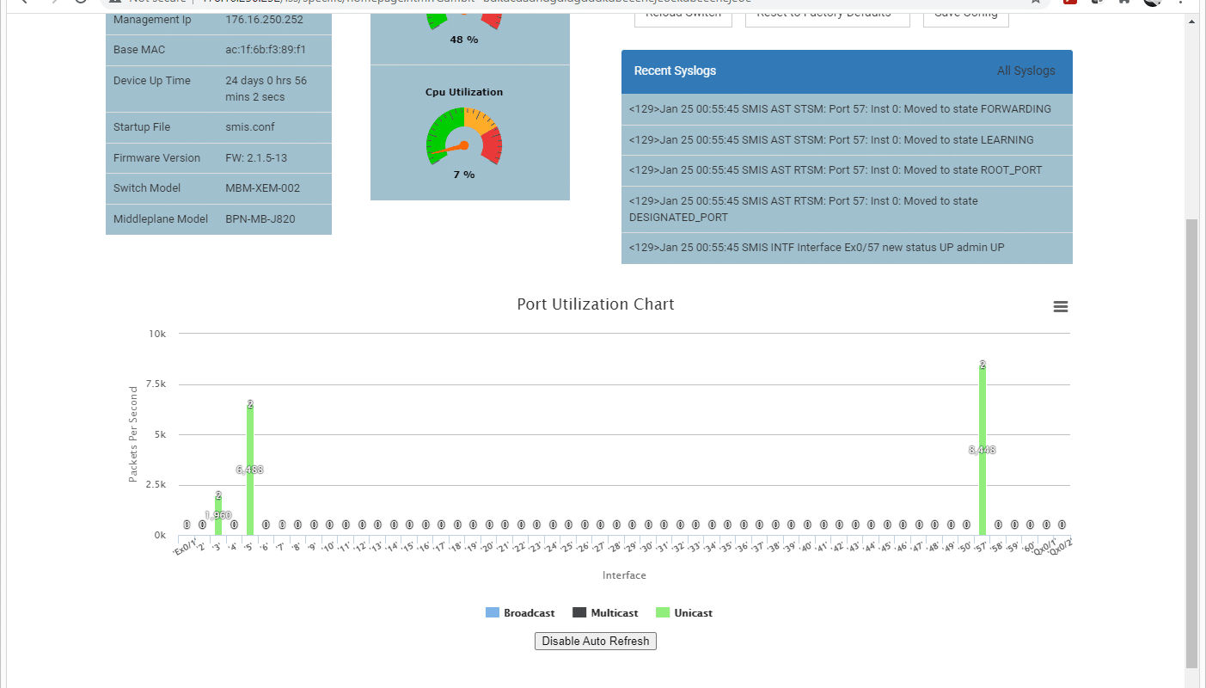Click the port 3 unicast bar

click(218, 515)
